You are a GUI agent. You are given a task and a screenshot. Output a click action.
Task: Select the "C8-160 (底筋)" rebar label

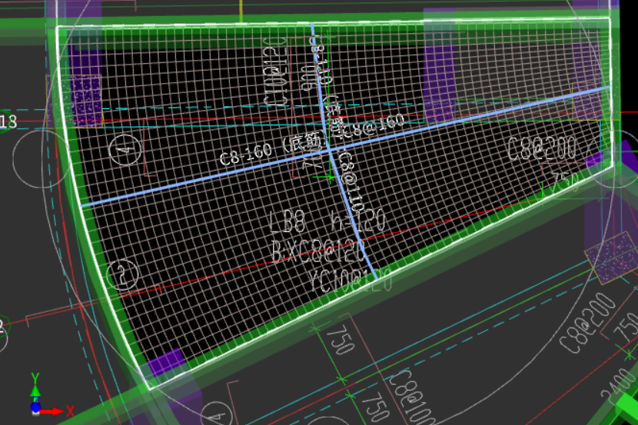[x=274, y=149]
